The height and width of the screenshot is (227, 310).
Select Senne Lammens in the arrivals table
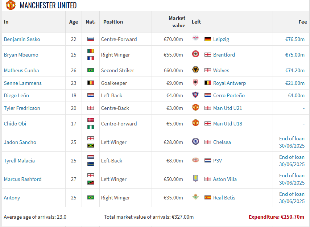(23, 83)
